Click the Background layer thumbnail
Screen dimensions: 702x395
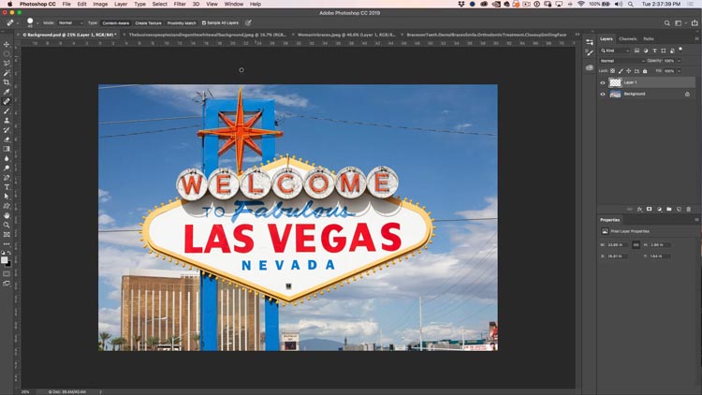pos(615,94)
